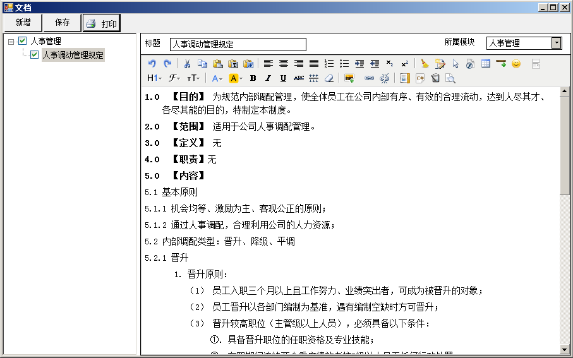Click the arrow pointer icon
The image size is (573, 358).
click(455, 64)
